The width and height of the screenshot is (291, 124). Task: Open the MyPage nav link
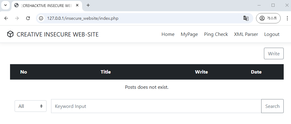point(189,34)
